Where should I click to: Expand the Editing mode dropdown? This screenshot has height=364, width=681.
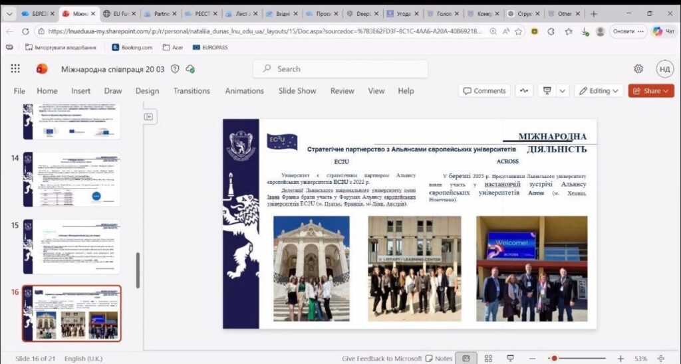(x=599, y=91)
